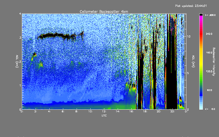Click the colorbar maximum label '>= 300.0'
The width and height of the screenshot is (219, 137).
click(210, 15)
